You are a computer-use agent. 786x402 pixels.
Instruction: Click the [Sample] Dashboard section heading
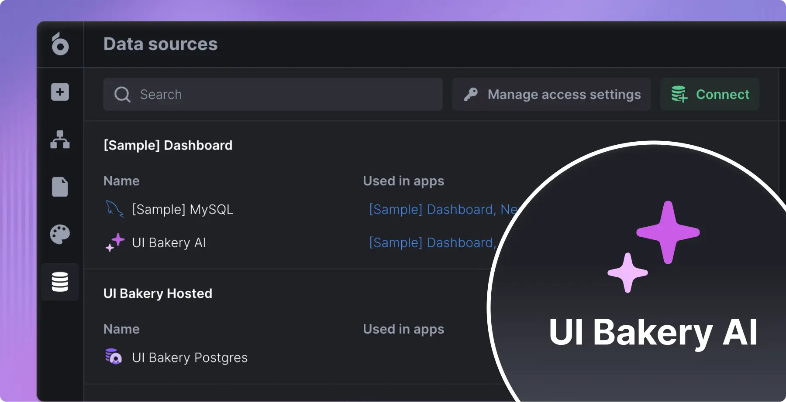pos(168,145)
